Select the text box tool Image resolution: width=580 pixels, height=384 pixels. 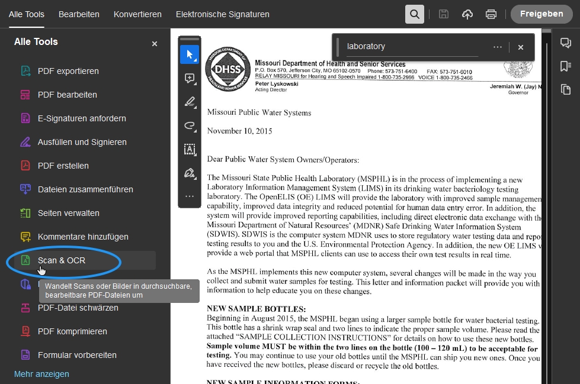click(190, 149)
